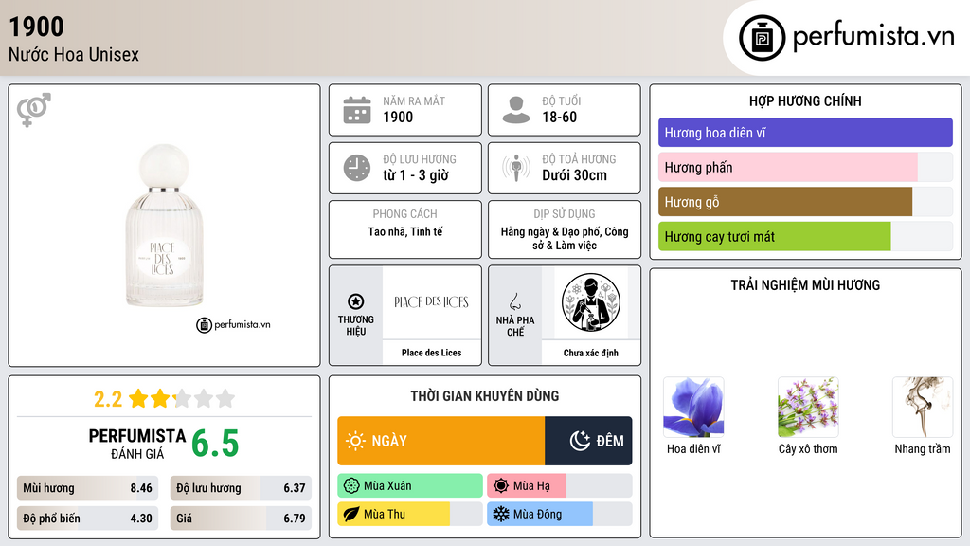Image resolution: width=970 pixels, height=546 pixels.
Task: Click the 6.5 Perfumista rating score
Action: [215, 444]
